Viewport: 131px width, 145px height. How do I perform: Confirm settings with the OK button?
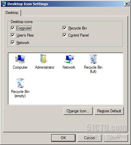point(63,138)
